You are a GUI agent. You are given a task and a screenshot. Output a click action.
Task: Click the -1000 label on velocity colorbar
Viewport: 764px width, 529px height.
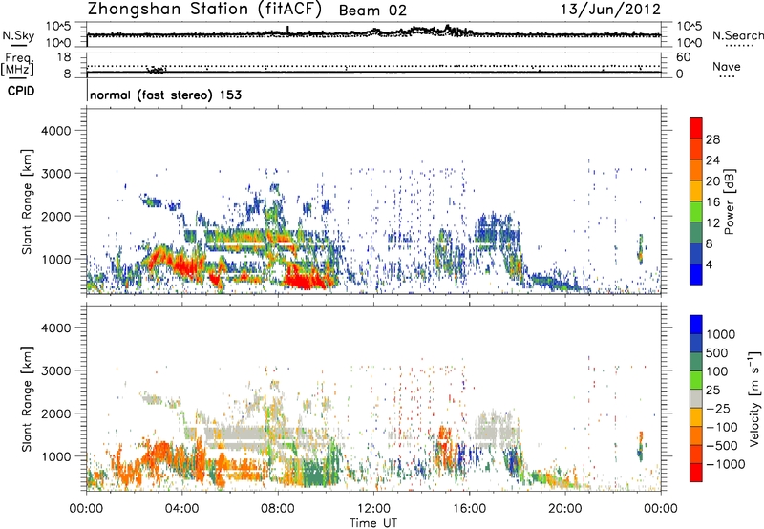click(725, 464)
